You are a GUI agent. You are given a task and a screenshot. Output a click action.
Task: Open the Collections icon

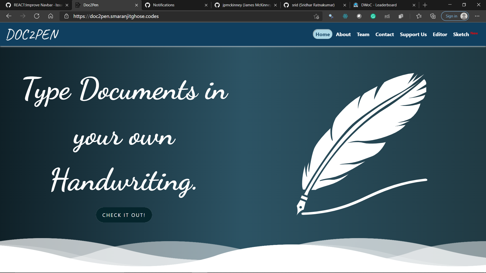click(433, 16)
